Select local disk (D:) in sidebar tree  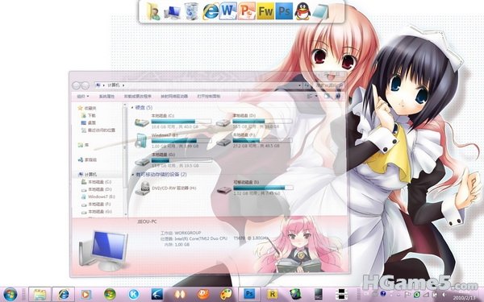[x=96, y=189]
